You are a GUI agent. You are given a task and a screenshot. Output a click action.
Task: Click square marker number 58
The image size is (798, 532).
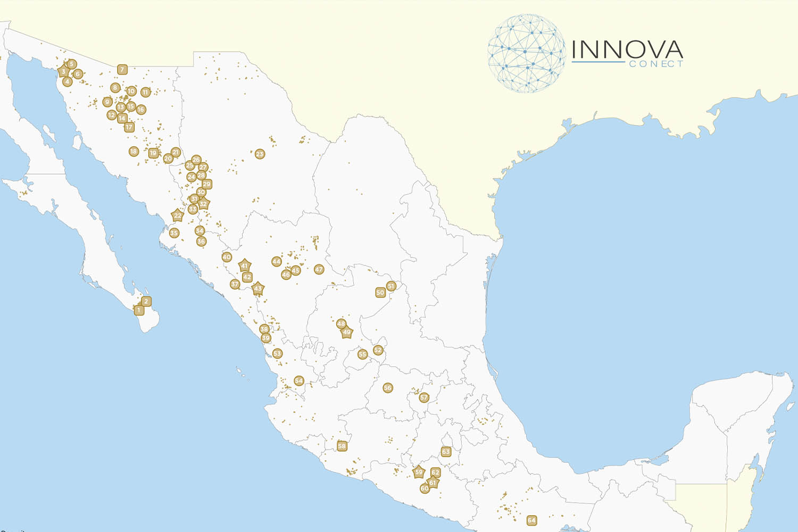point(342,446)
